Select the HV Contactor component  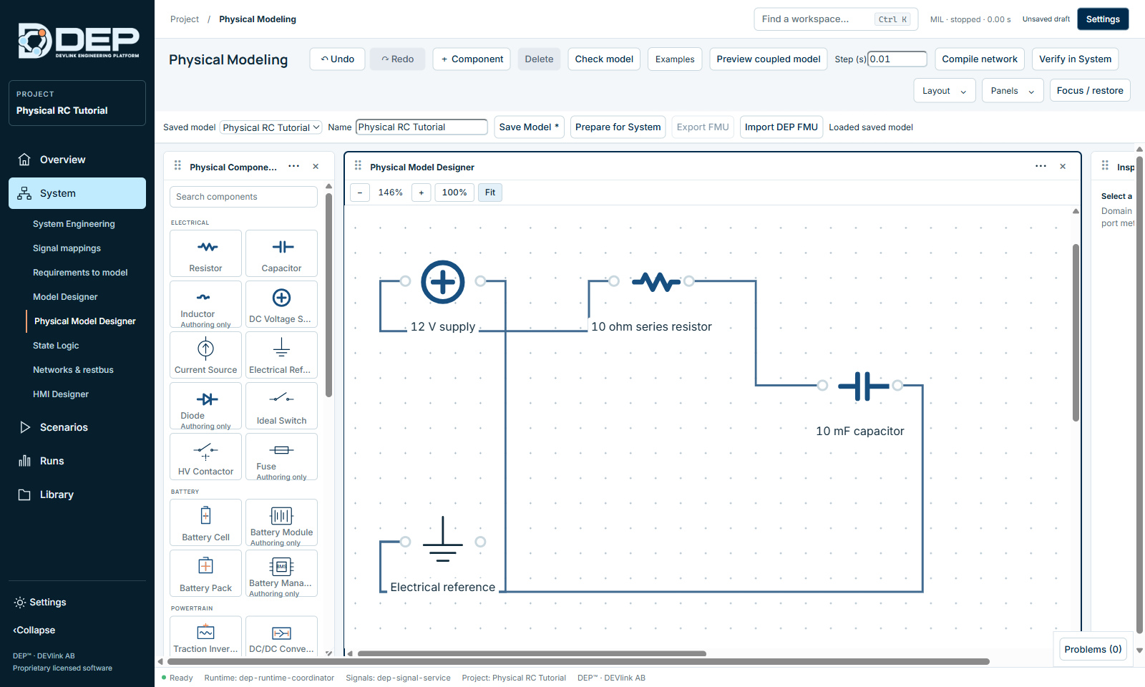click(x=205, y=457)
